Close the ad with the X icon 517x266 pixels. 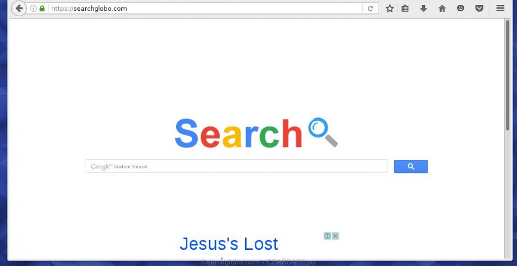click(335, 236)
